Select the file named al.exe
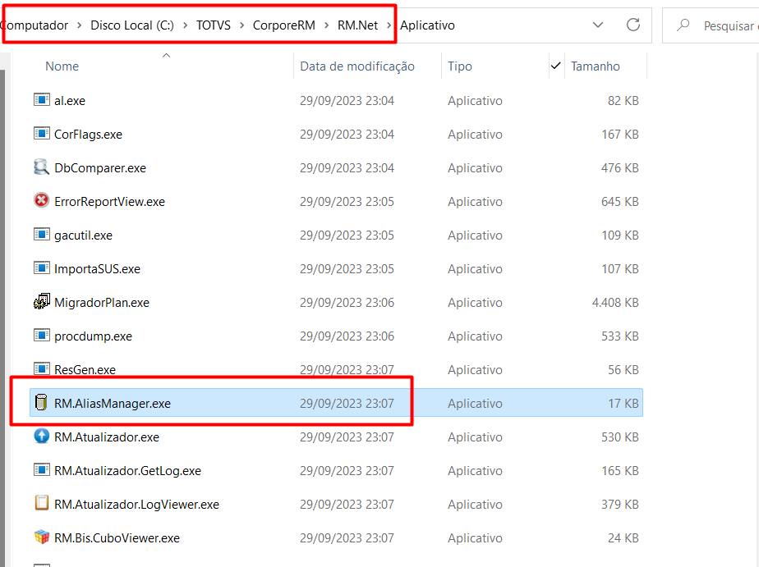Image resolution: width=759 pixels, height=567 pixels. click(x=70, y=101)
